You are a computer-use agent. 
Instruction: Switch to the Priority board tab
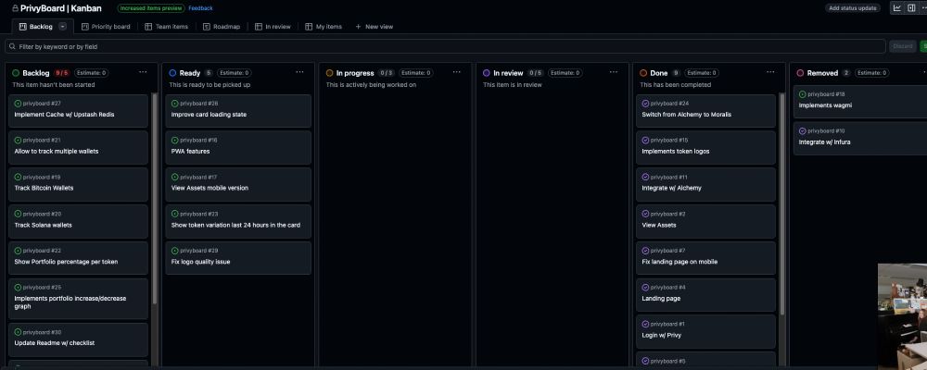(x=106, y=27)
